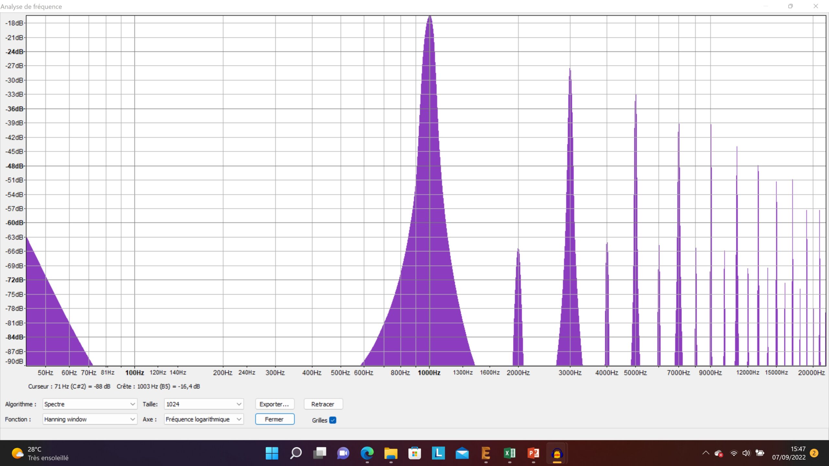Open PowerPoint taskbar icon
829x466 pixels.
533,453
